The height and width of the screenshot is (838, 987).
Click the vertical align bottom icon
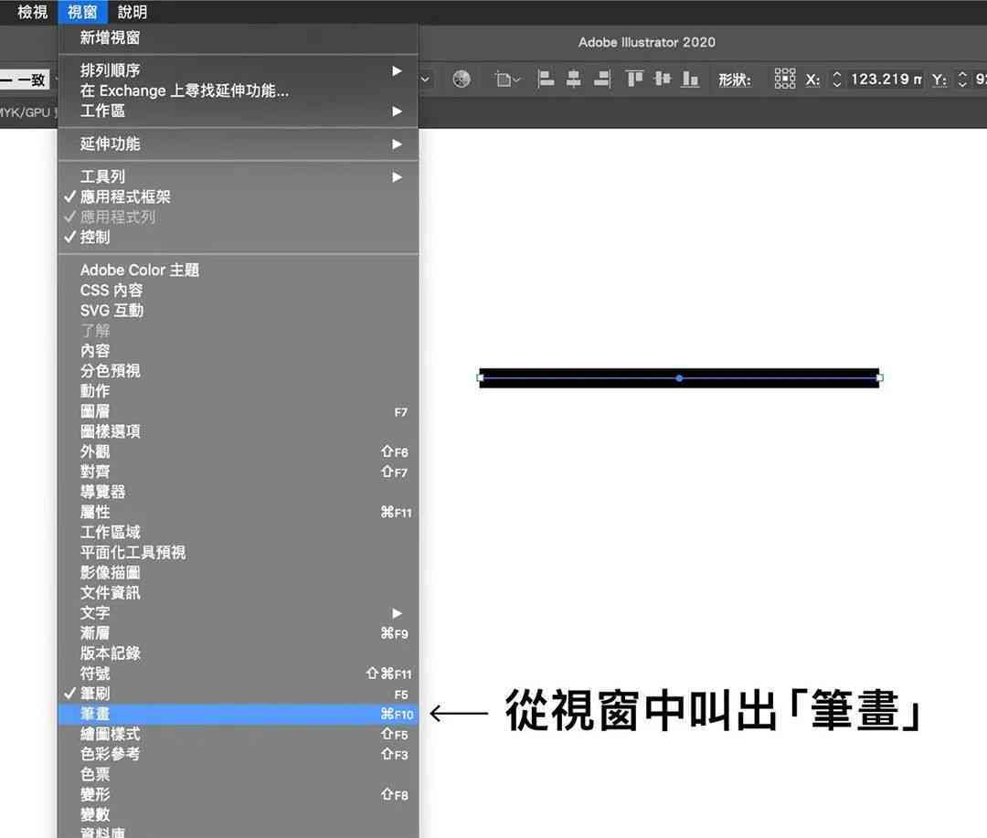click(691, 80)
